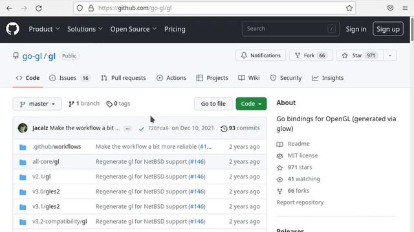414x232 pixels.
Task: Click the Jacalz author name
Action: (40, 128)
